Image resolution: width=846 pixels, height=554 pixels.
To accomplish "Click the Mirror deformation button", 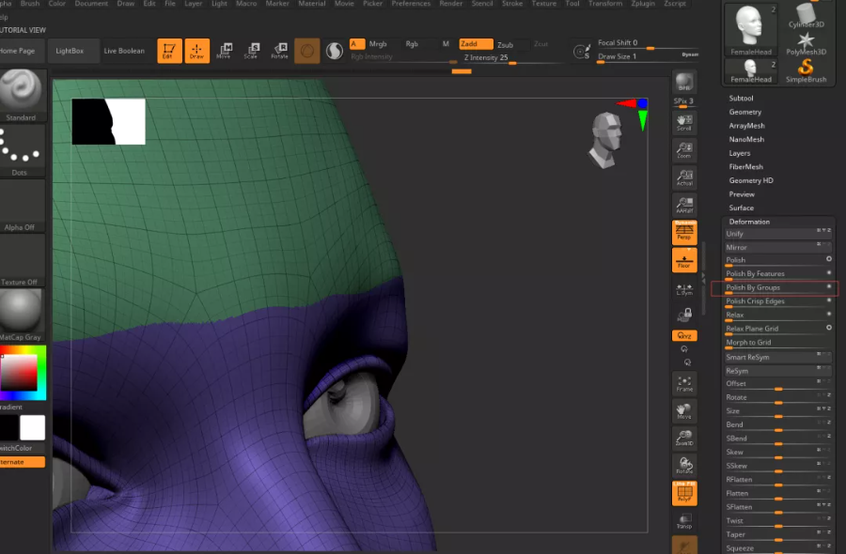I will tap(778, 247).
